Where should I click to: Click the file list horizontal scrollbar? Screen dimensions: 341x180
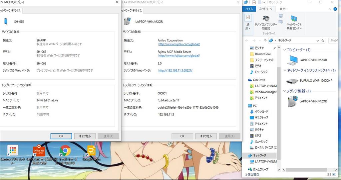tap(306, 169)
